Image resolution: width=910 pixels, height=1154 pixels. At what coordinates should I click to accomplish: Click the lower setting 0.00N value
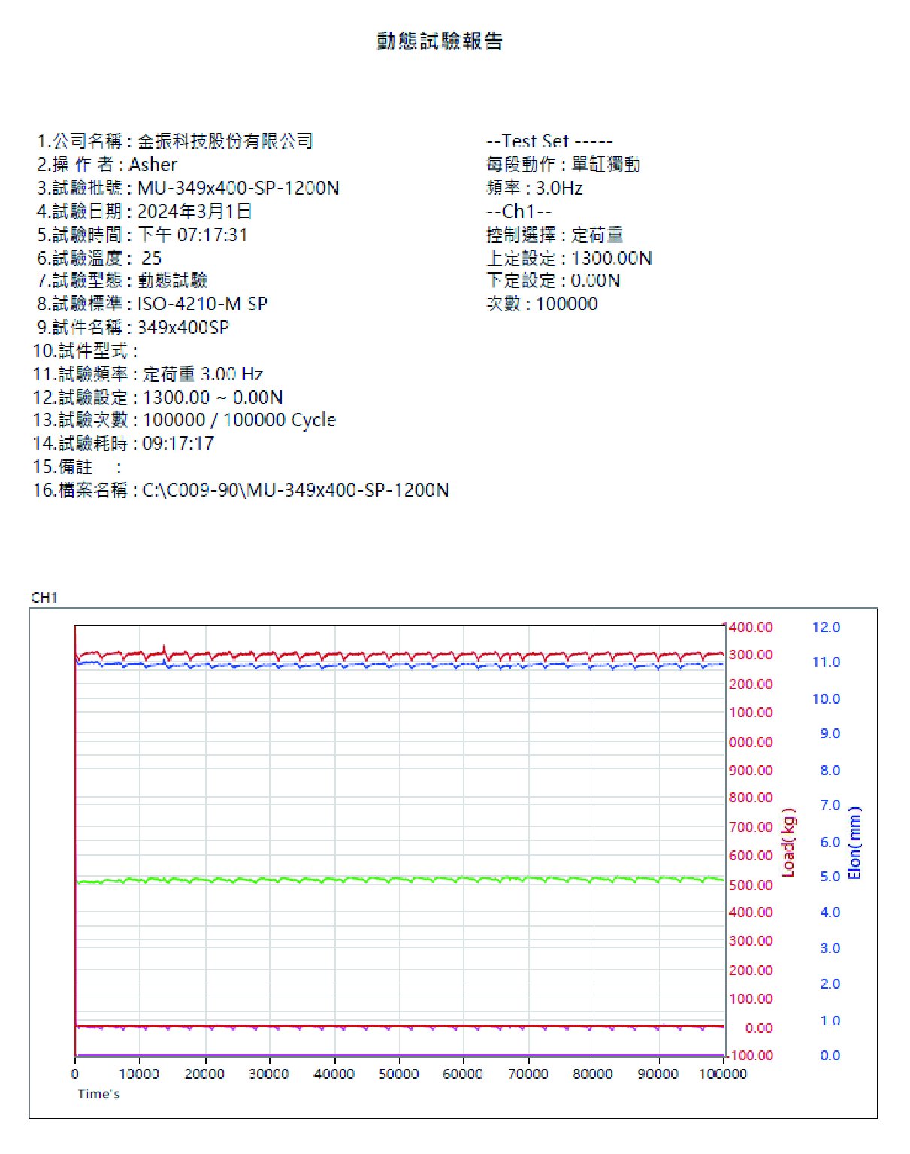tap(595, 281)
